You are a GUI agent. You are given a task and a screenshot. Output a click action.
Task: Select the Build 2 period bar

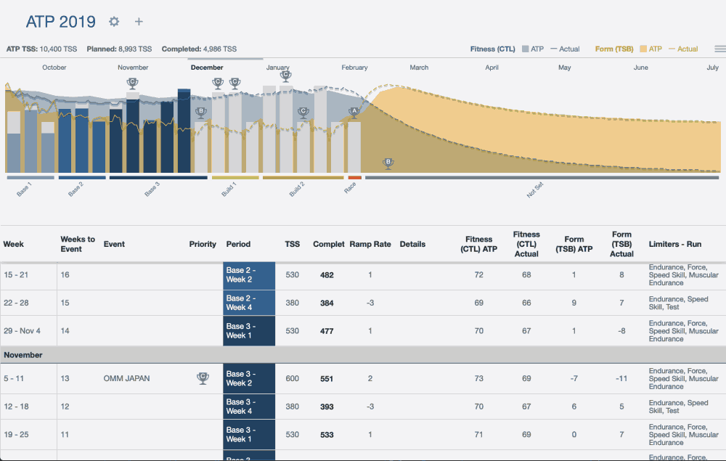[303, 177]
